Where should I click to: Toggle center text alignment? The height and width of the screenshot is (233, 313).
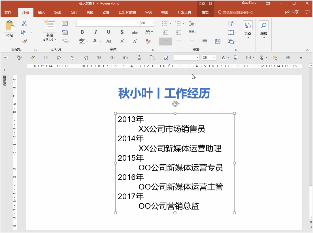179,42
